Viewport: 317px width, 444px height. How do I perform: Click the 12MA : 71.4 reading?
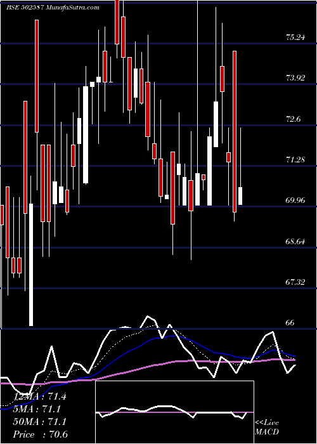(x=40, y=396)
